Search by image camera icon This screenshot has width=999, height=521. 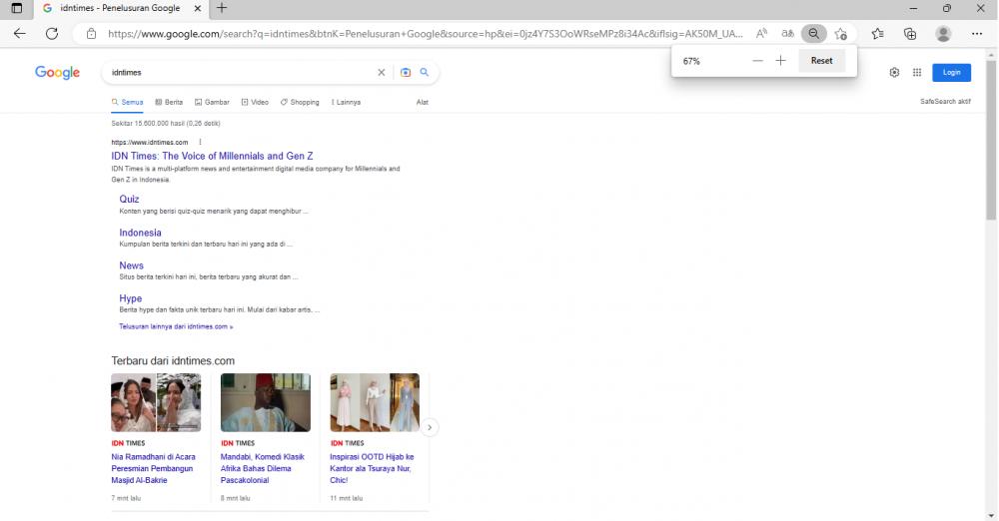coord(406,73)
